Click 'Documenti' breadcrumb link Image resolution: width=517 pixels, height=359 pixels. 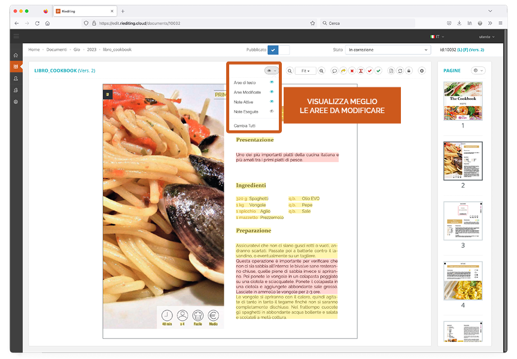(x=57, y=50)
